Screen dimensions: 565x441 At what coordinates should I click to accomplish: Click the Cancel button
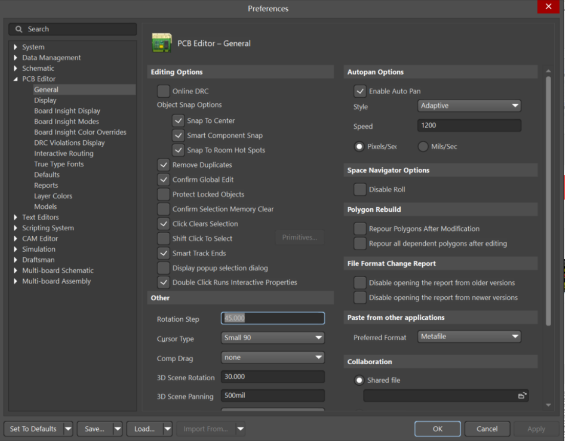coord(487,429)
